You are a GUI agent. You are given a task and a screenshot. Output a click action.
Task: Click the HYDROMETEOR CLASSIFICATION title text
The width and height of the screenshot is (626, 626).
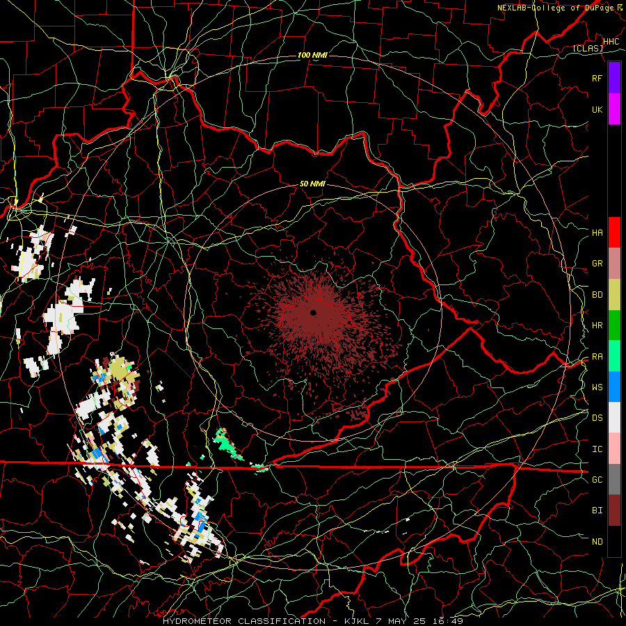244,621
